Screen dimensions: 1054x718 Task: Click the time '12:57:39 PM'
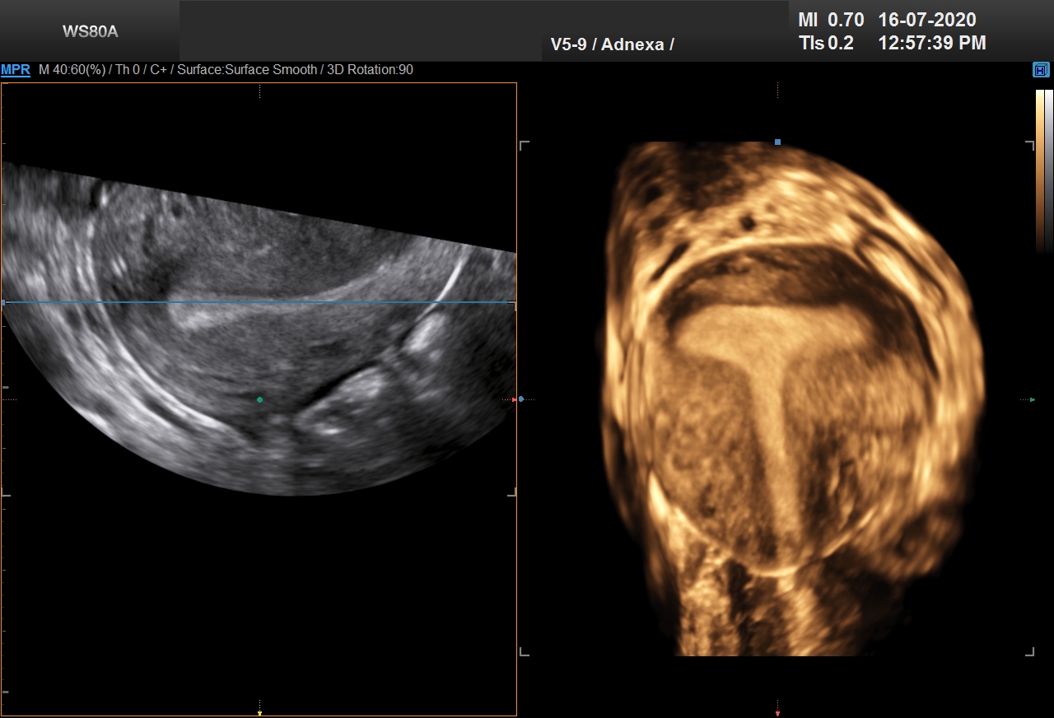point(932,44)
